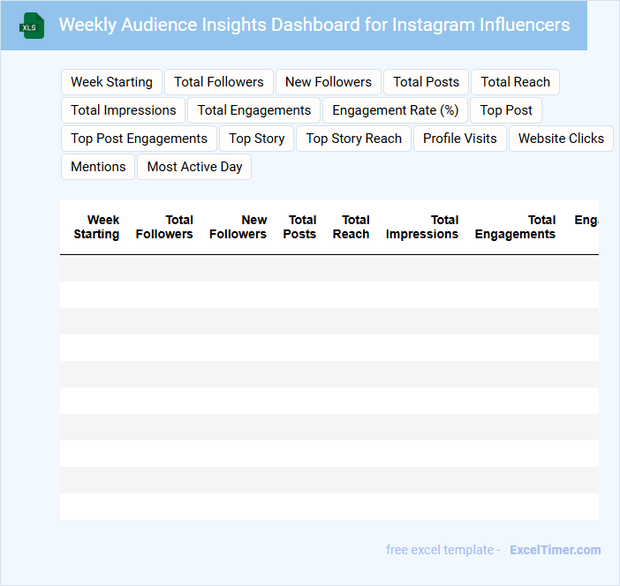Click the first empty table row

(329, 268)
